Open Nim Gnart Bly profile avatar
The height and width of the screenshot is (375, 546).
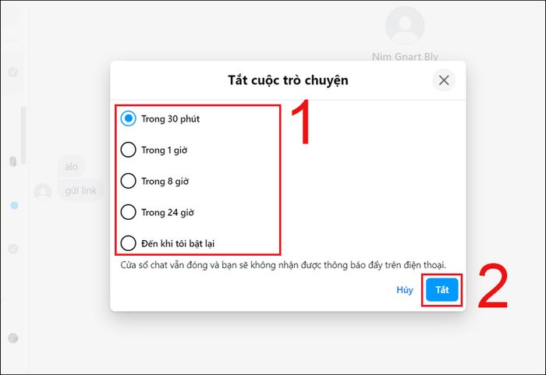point(405,26)
